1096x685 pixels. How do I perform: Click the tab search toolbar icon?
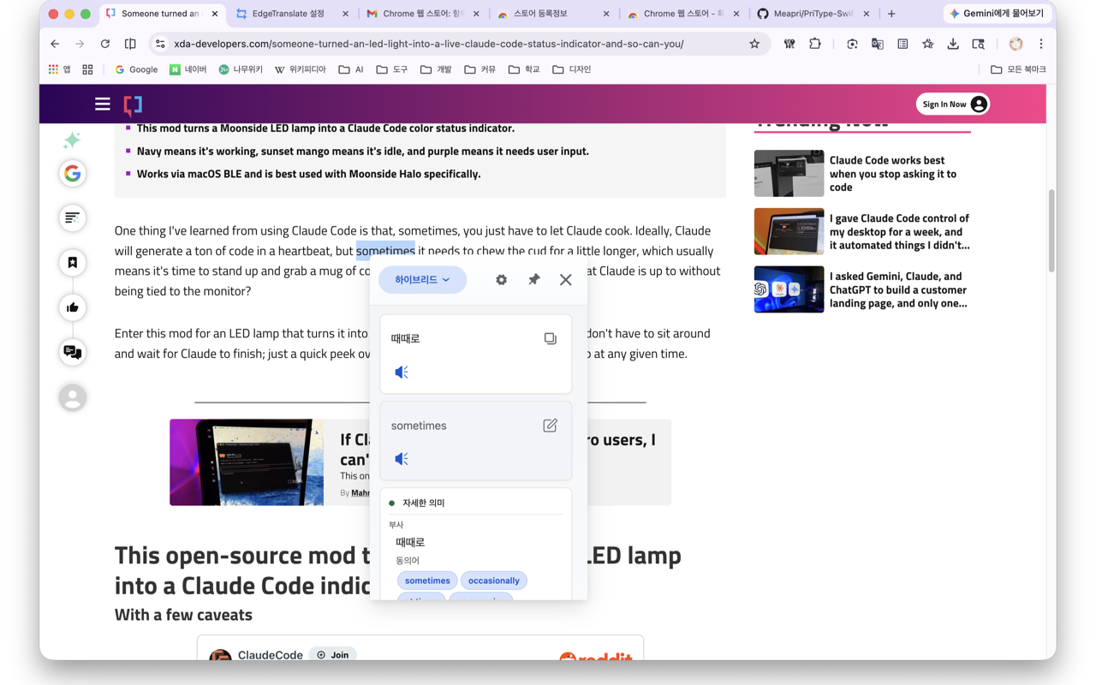coord(978,44)
